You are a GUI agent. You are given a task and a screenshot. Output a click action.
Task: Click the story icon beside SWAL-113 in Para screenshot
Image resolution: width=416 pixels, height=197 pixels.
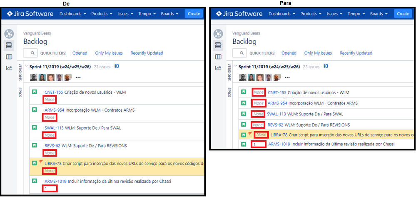pos(244,114)
